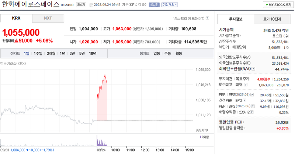The width and height of the screenshot is (295, 154).
Task: Click the 고가 value 1,063,000
Action: tap(122, 29)
